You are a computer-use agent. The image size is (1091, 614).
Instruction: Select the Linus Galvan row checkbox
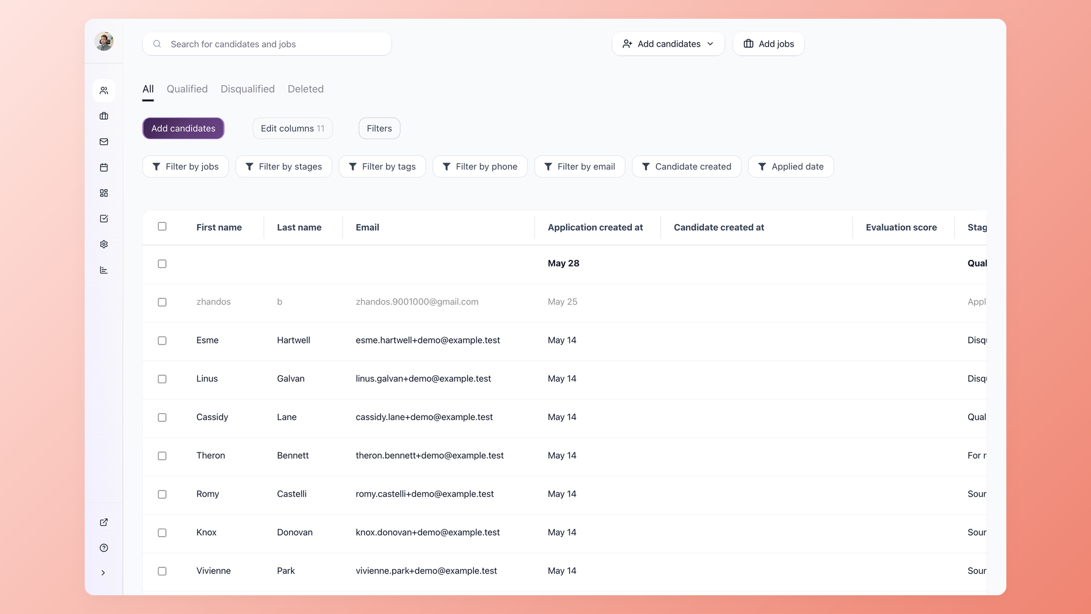[x=162, y=379]
